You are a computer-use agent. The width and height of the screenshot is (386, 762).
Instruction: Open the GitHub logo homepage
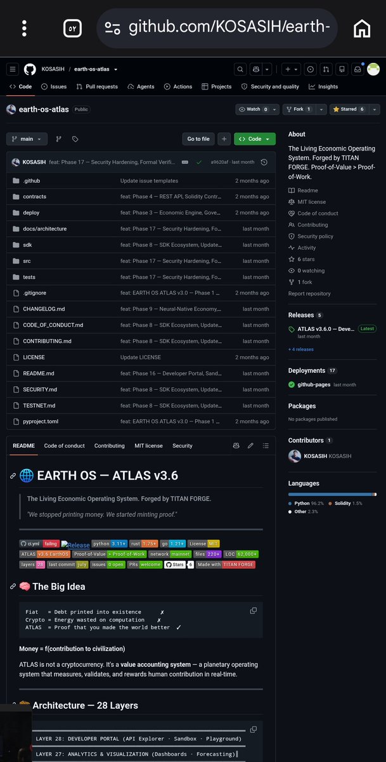pyautogui.click(x=30, y=69)
